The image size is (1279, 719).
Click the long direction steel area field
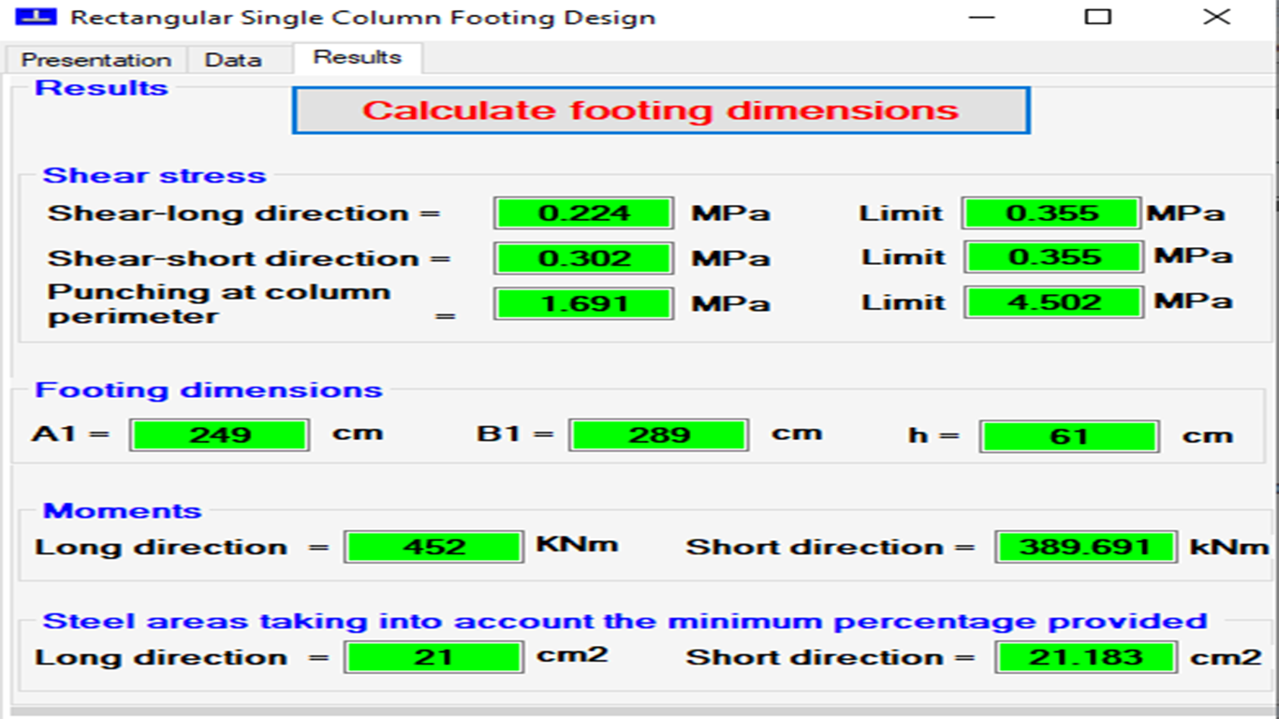tap(434, 657)
